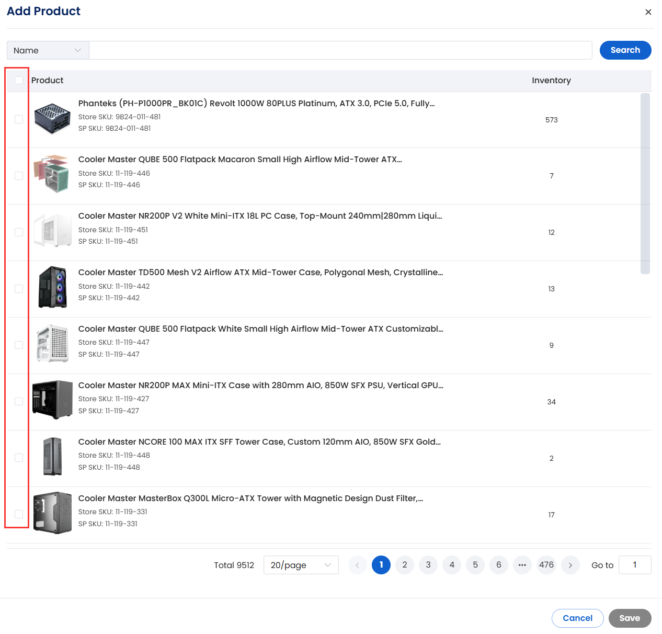Image resolution: width=662 pixels, height=634 pixels.
Task: View the QUBE 500 Macaron product image
Action: 52,174
